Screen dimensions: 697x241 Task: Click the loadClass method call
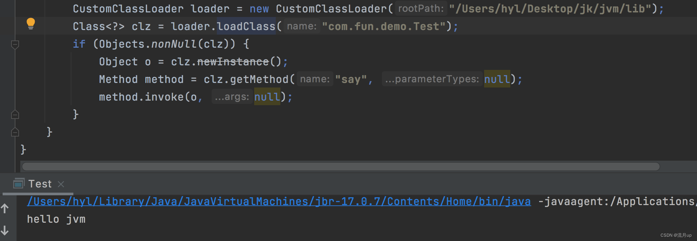(246, 26)
